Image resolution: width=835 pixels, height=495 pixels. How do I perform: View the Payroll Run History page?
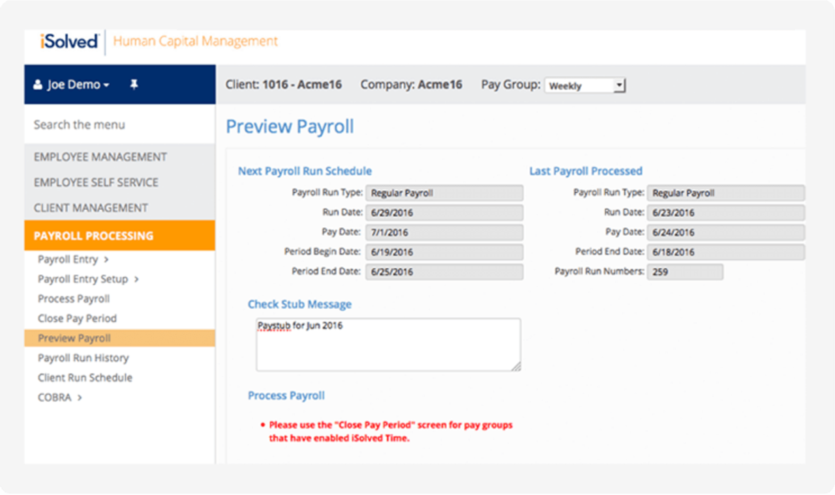point(81,358)
